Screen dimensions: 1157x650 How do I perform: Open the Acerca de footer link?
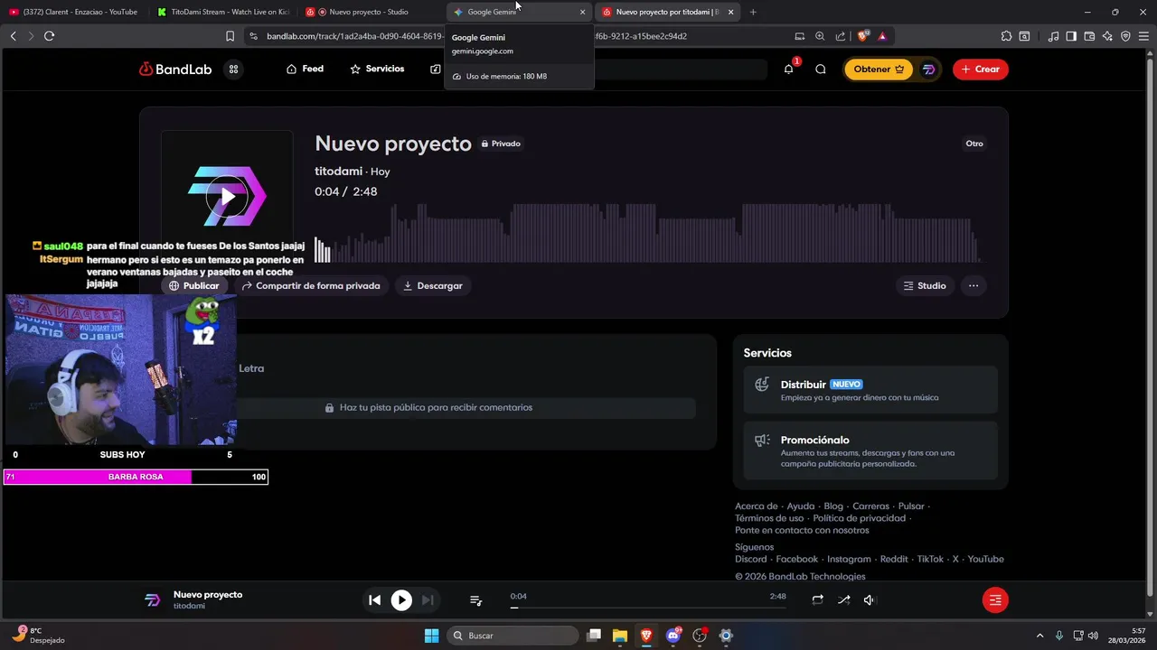click(757, 506)
